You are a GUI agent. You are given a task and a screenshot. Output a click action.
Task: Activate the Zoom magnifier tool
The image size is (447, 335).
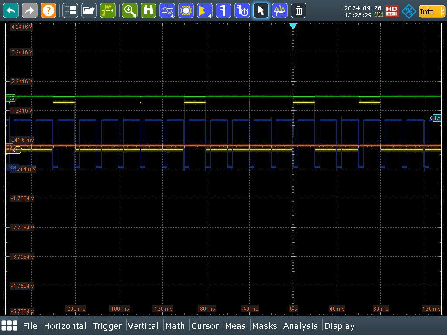coord(130,10)
